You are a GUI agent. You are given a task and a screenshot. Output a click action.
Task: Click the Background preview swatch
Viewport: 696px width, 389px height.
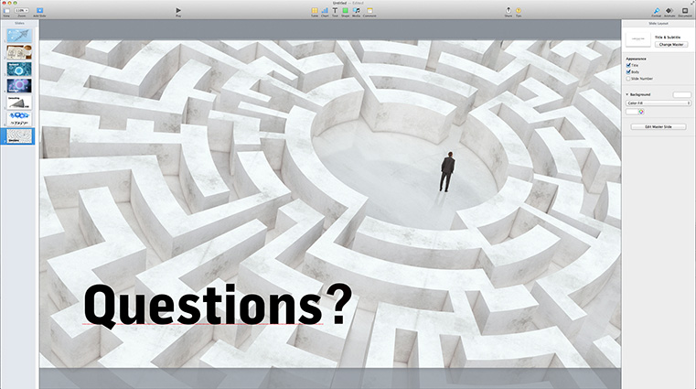tap(682, 94)
